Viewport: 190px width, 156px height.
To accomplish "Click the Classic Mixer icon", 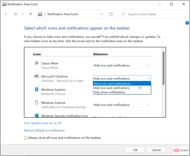I will [37, 63].
